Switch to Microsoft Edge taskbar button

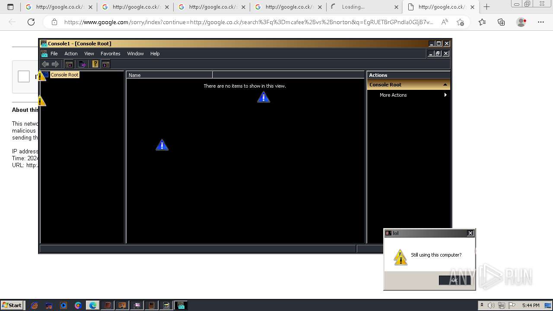93,305
